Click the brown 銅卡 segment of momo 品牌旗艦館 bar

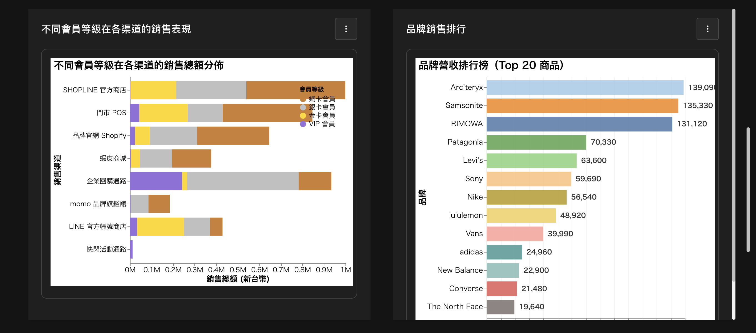coord(159,204)
